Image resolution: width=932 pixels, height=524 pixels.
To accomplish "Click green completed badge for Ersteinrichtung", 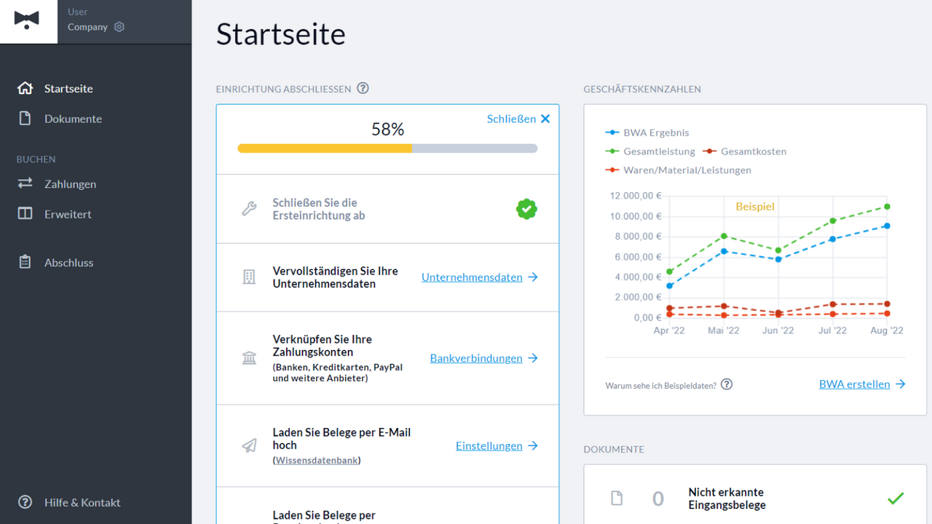I will tap(526, 209).
